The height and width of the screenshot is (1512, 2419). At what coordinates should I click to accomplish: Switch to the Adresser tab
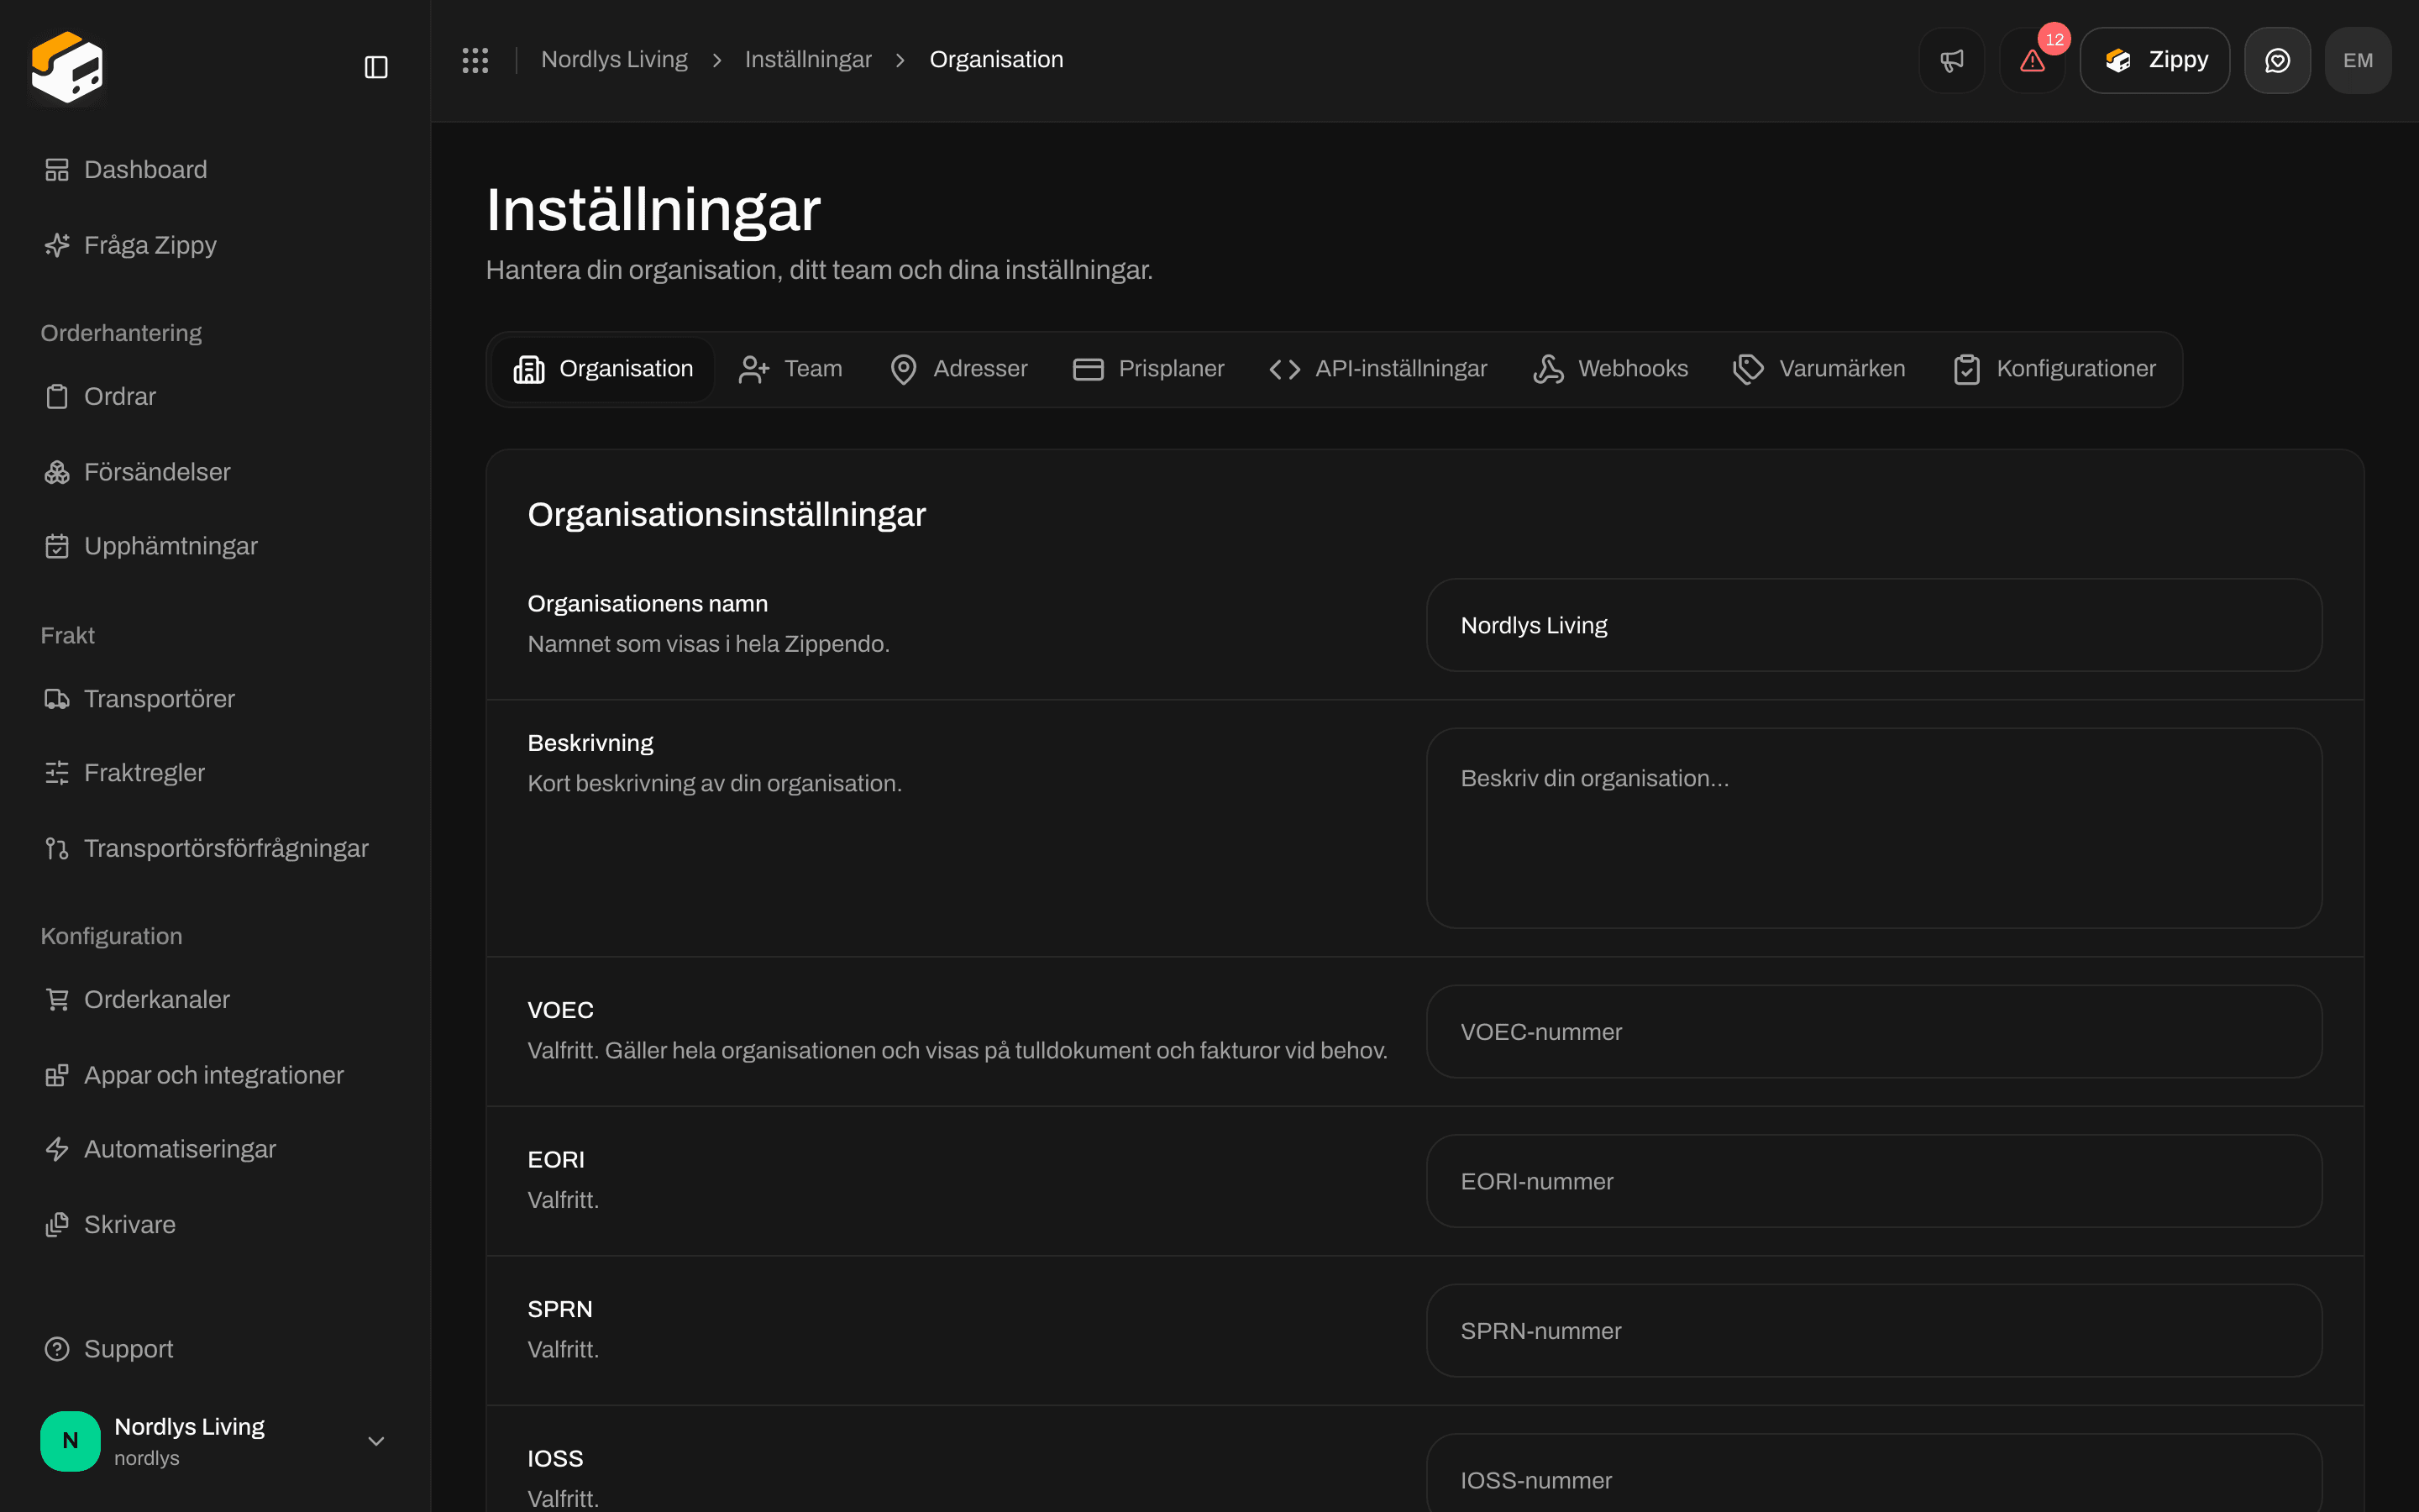(958, 369)
